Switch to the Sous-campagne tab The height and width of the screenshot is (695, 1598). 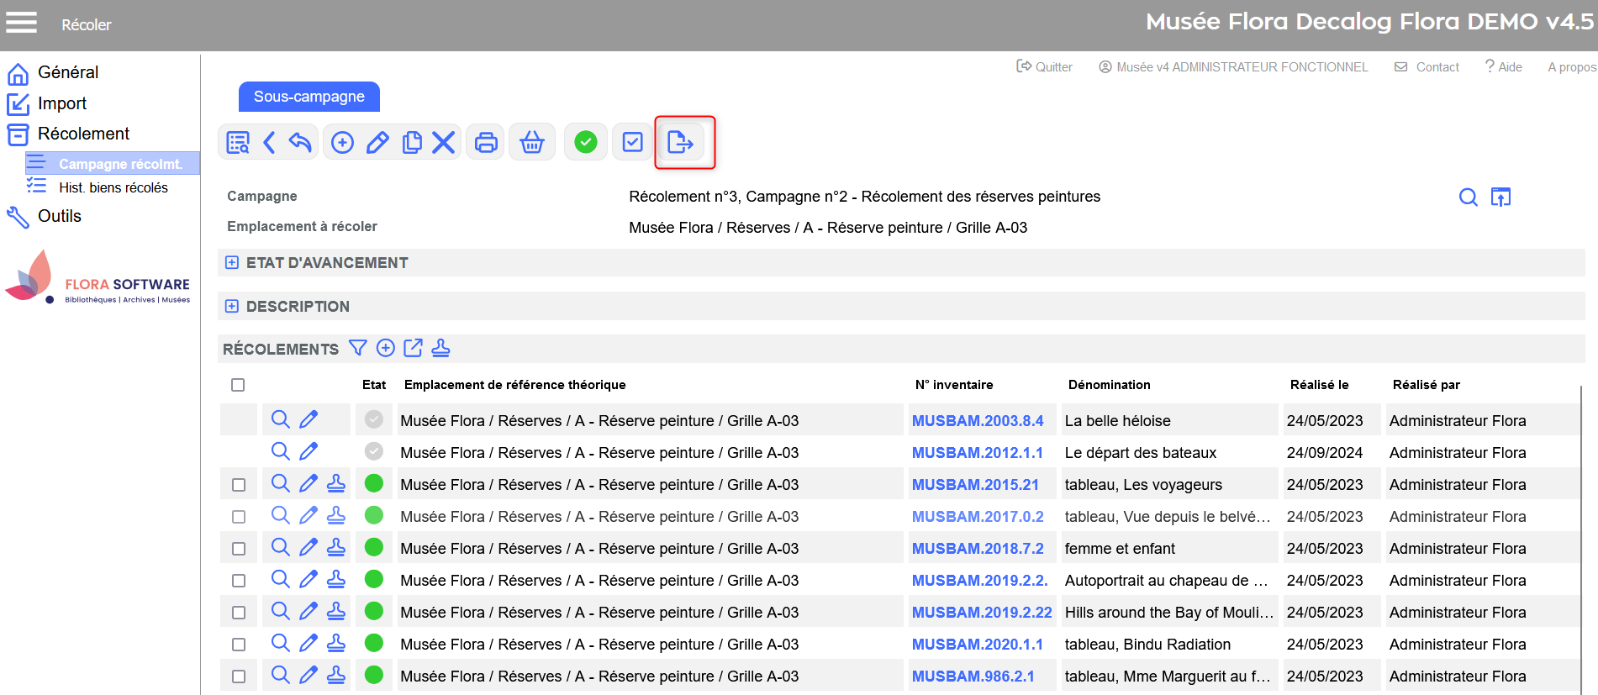(309, 97)
